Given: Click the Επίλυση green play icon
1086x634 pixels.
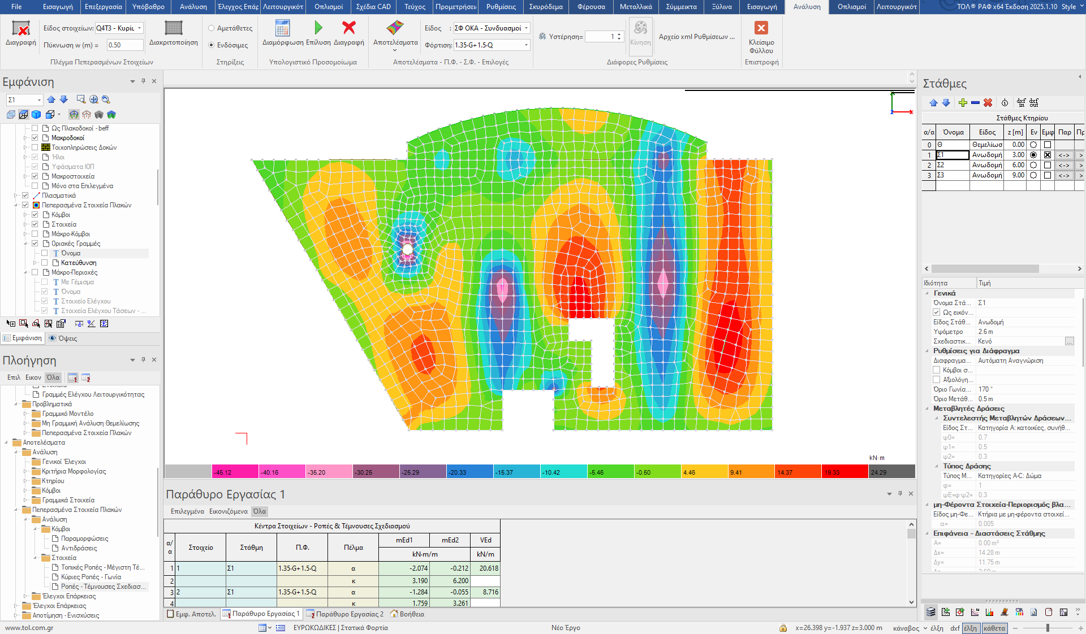Looking at the screenshot, I should point(318,28).
